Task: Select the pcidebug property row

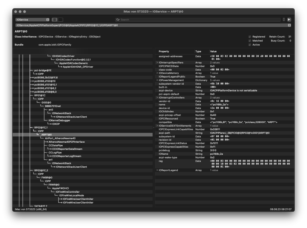Action: (225, 150)
